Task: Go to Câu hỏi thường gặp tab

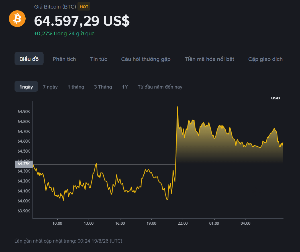Action: click(146, 59)
